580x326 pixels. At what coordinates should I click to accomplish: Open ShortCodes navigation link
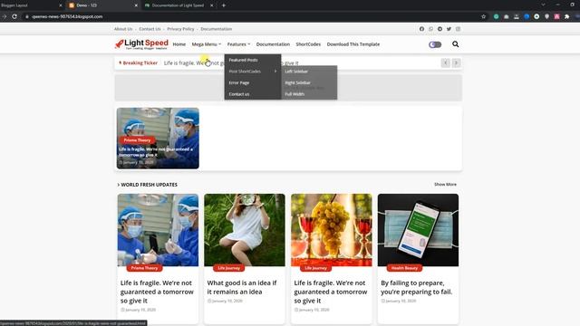click(308, 44)
